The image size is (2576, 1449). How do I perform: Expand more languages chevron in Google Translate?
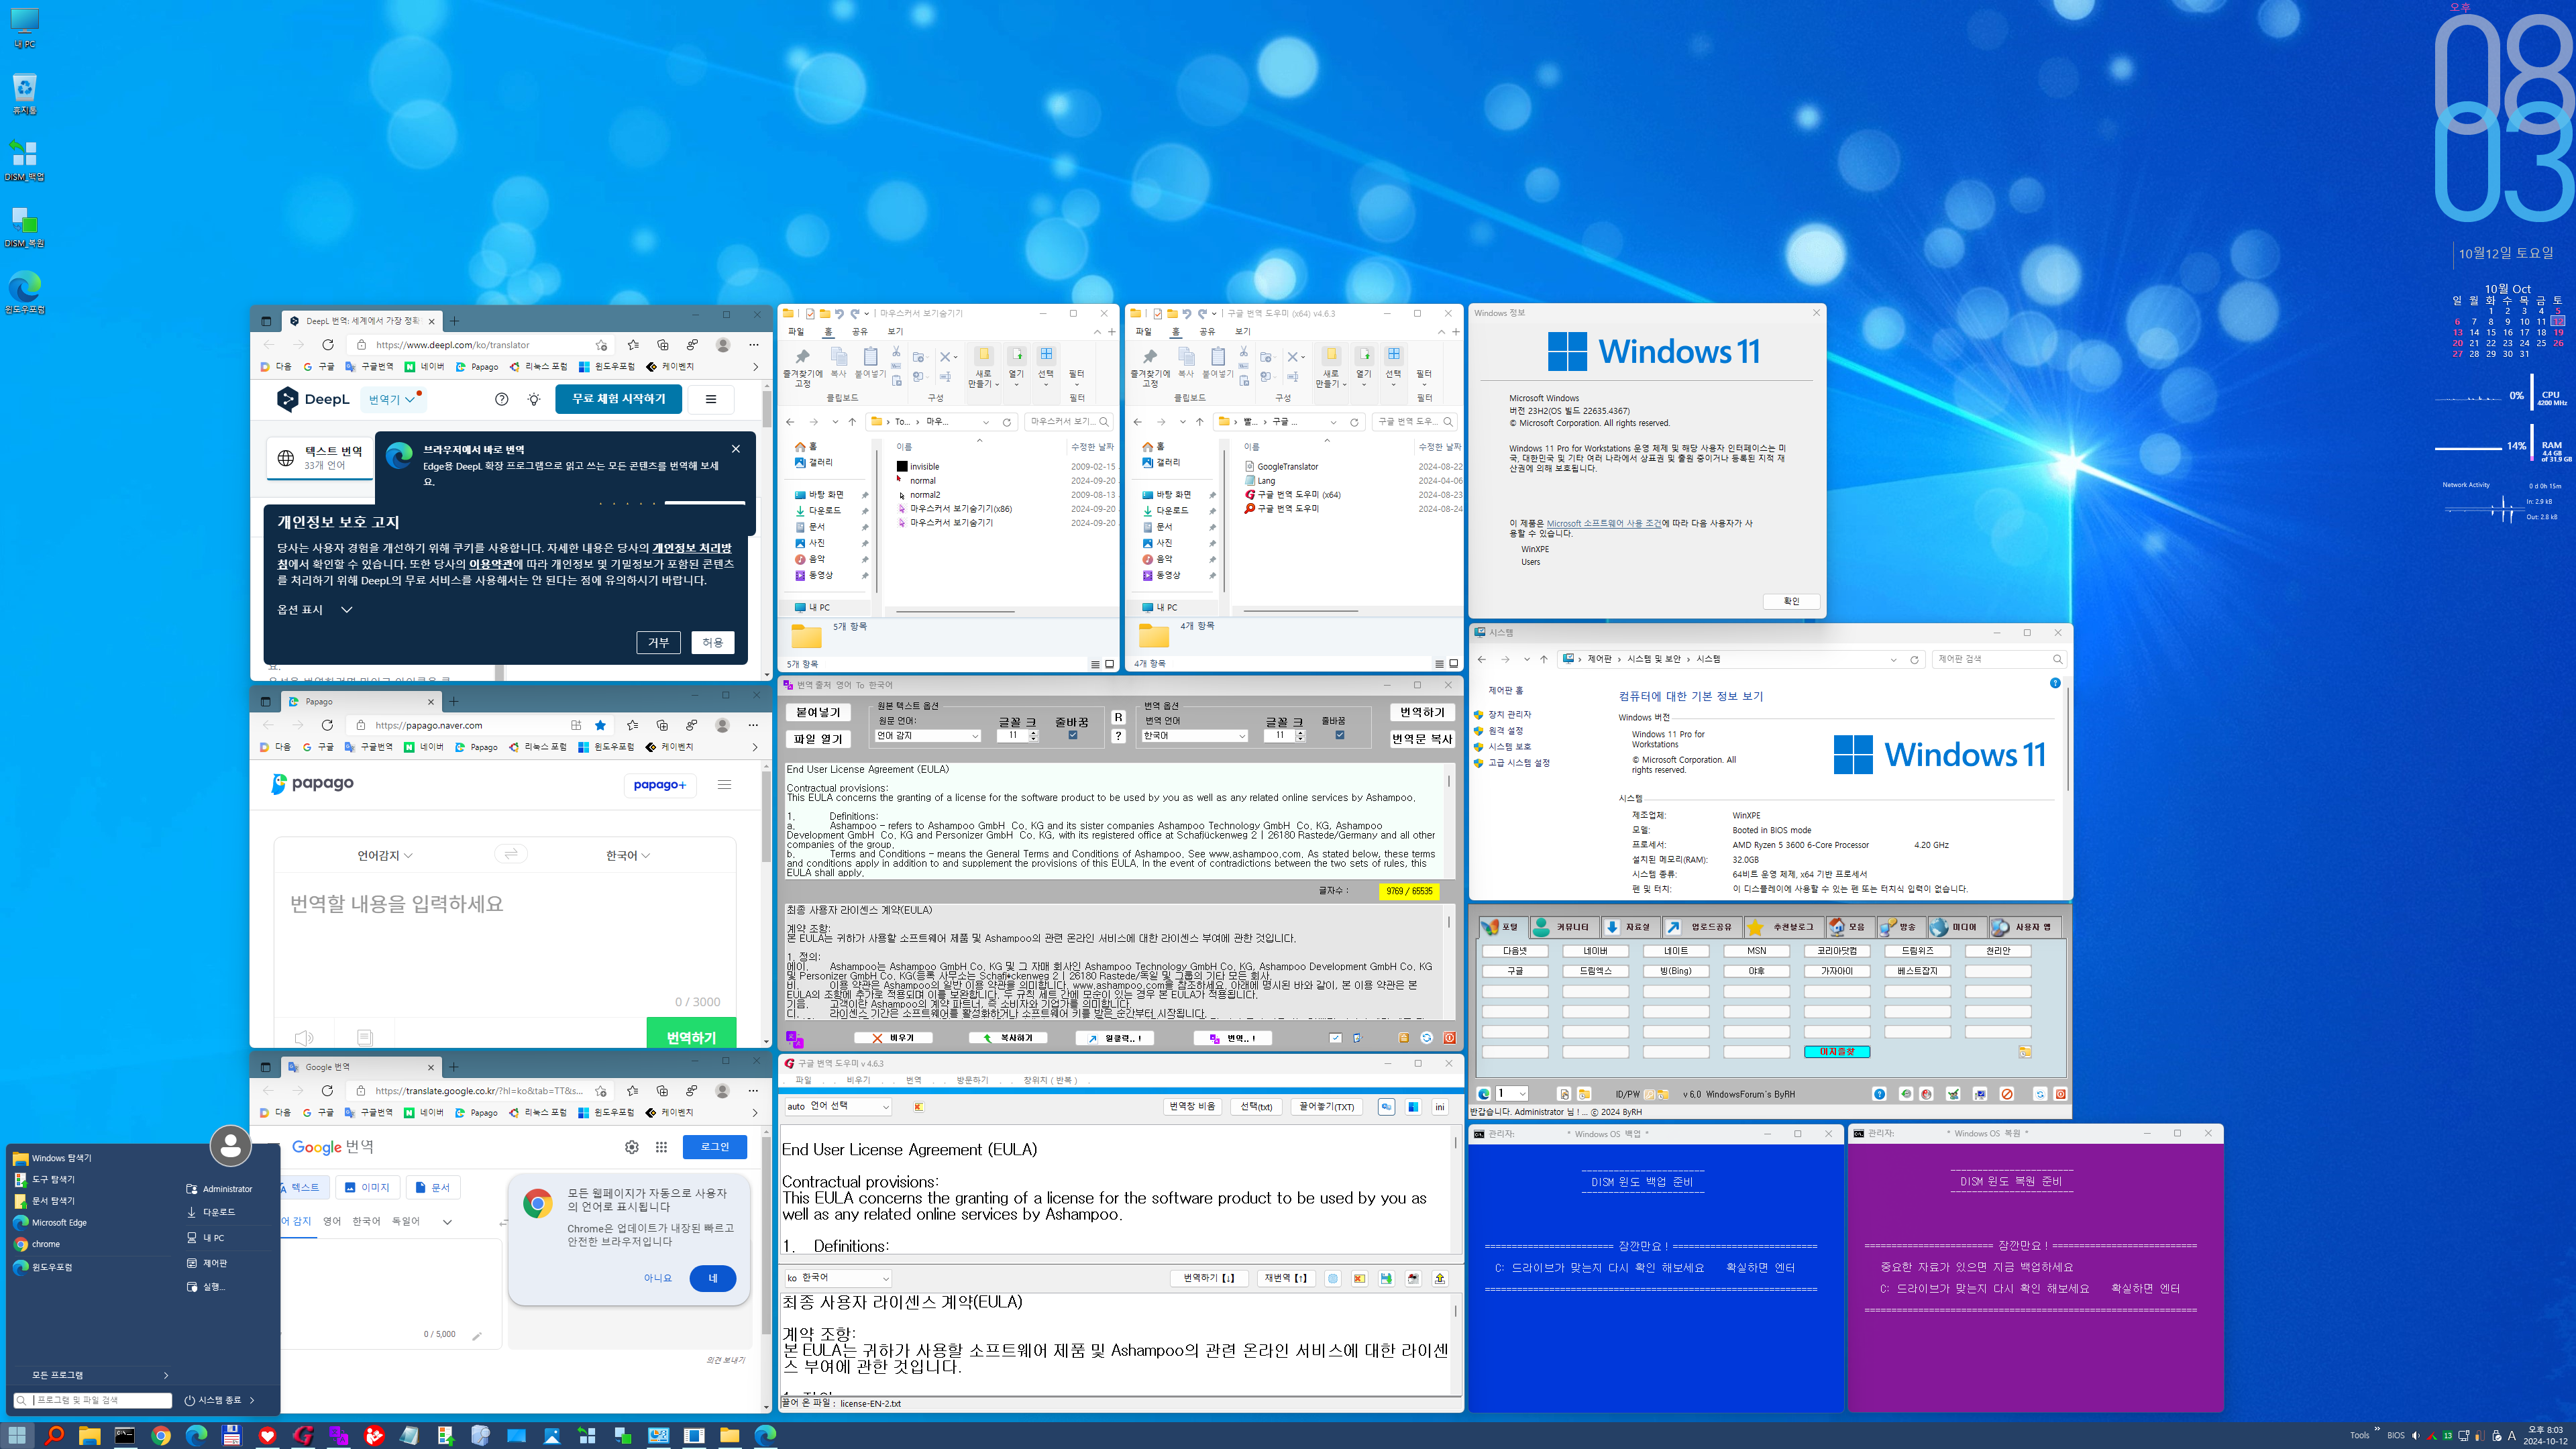[x=447, y=1222]
